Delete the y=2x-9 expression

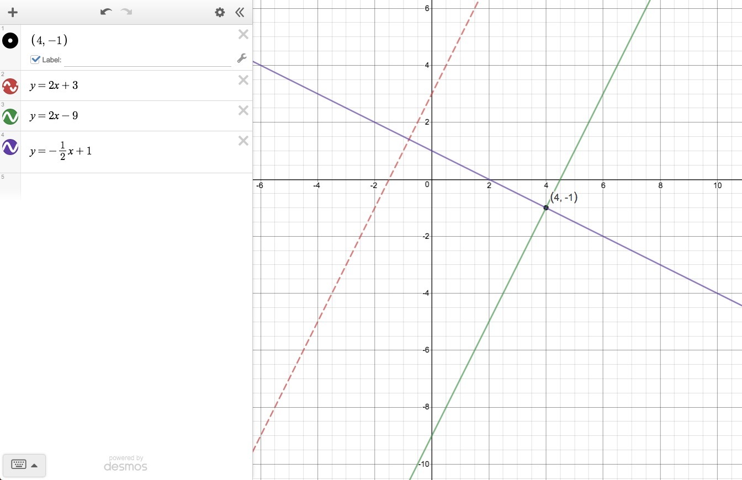243,111
